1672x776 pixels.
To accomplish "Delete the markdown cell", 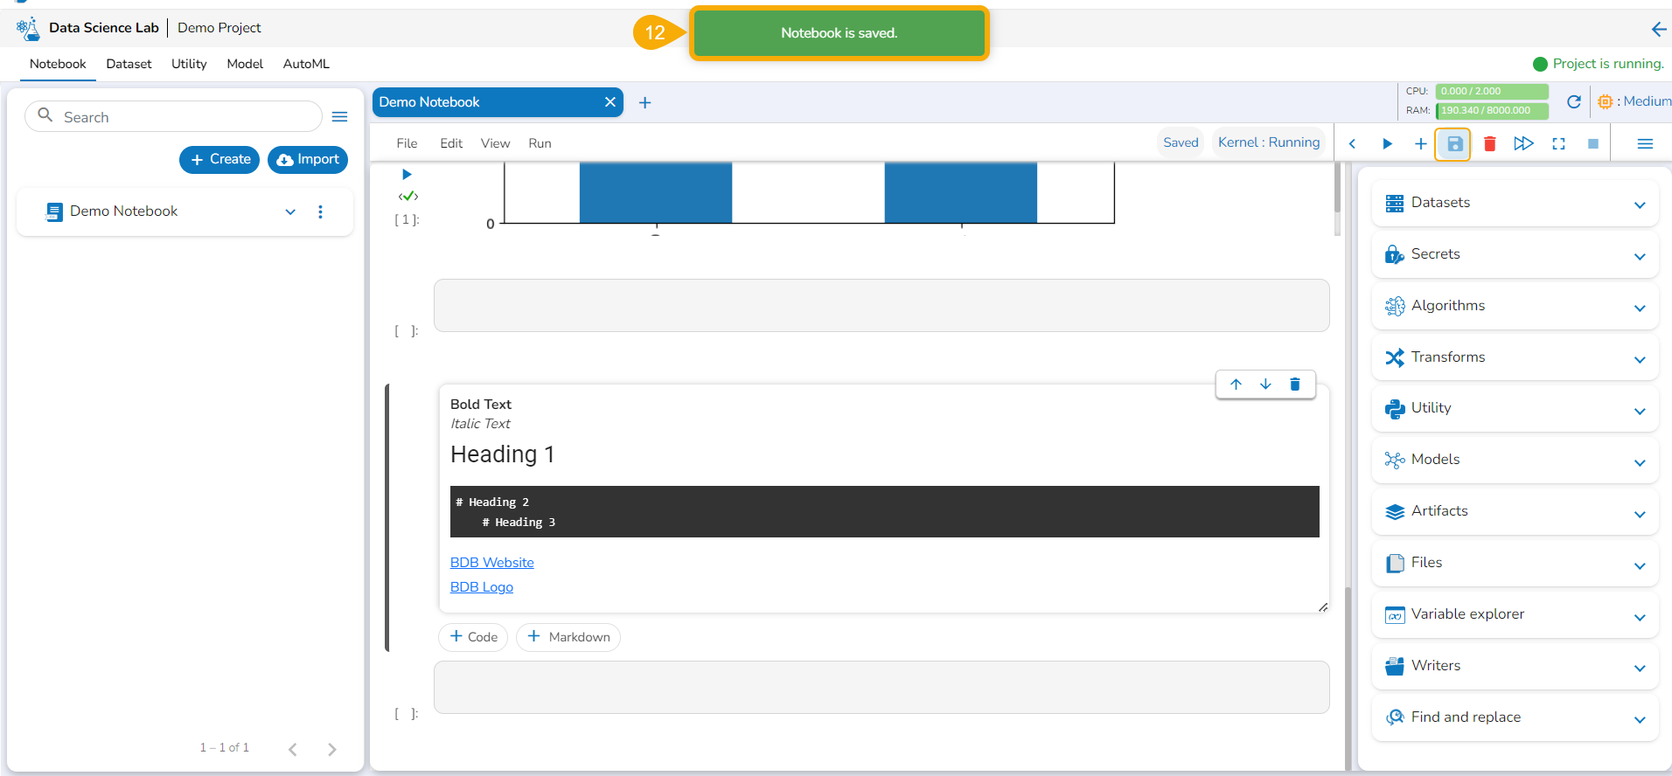I will click(x=1295, y=384).
